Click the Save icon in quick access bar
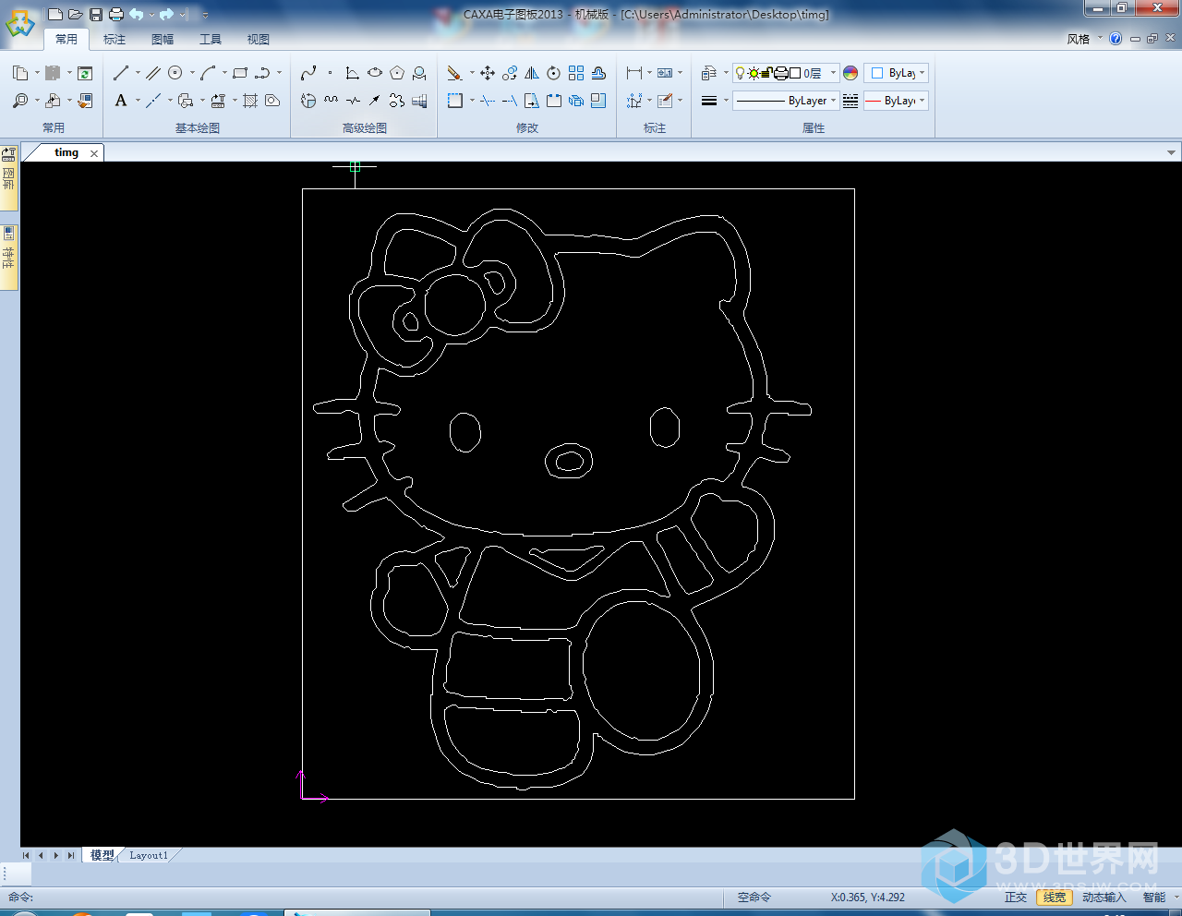Viewport: 1182px width, 916px height. coord(96,14)
